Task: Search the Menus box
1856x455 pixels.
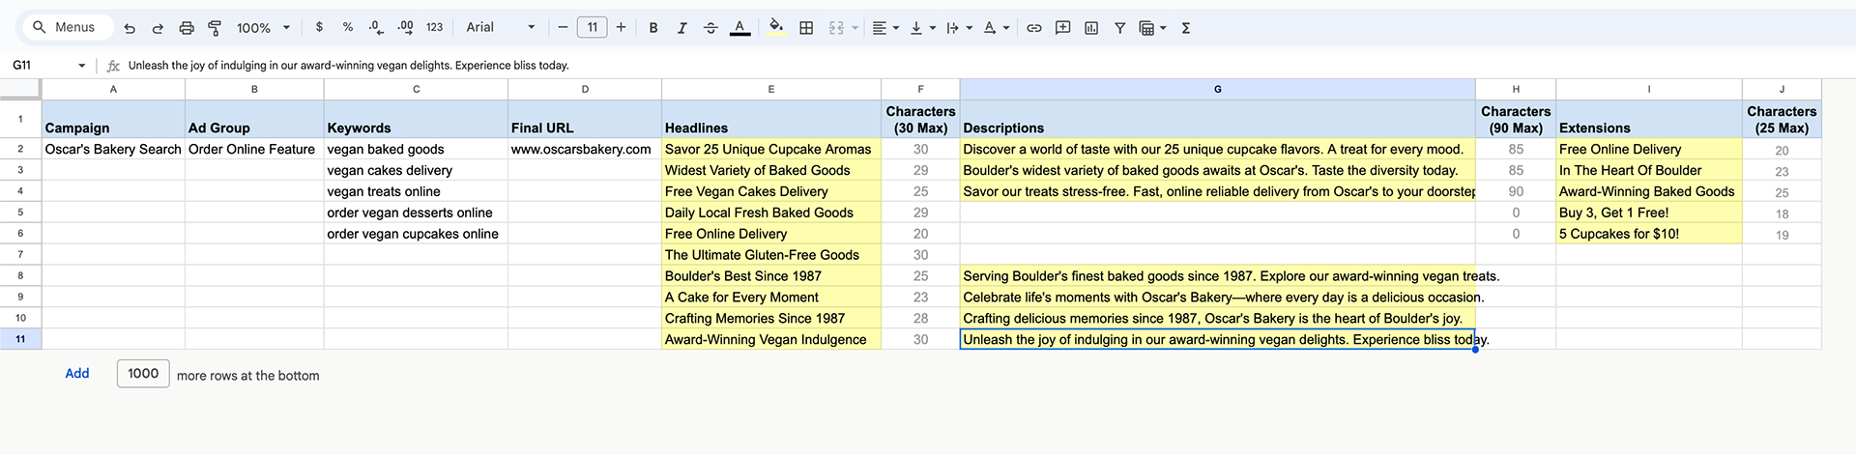Action: 68,27
